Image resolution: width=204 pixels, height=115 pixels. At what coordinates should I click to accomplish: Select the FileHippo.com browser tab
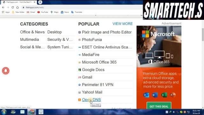coord(19,2)
